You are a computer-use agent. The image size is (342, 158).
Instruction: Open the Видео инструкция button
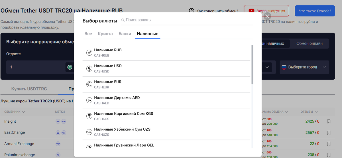266,11
